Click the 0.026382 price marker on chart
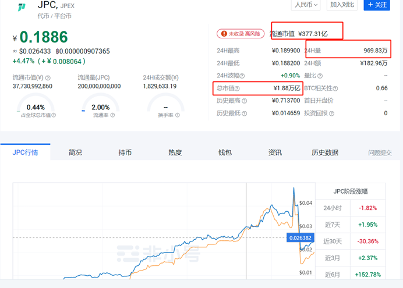Viewport: 403px width, 288px height. [x=300, y=238]
